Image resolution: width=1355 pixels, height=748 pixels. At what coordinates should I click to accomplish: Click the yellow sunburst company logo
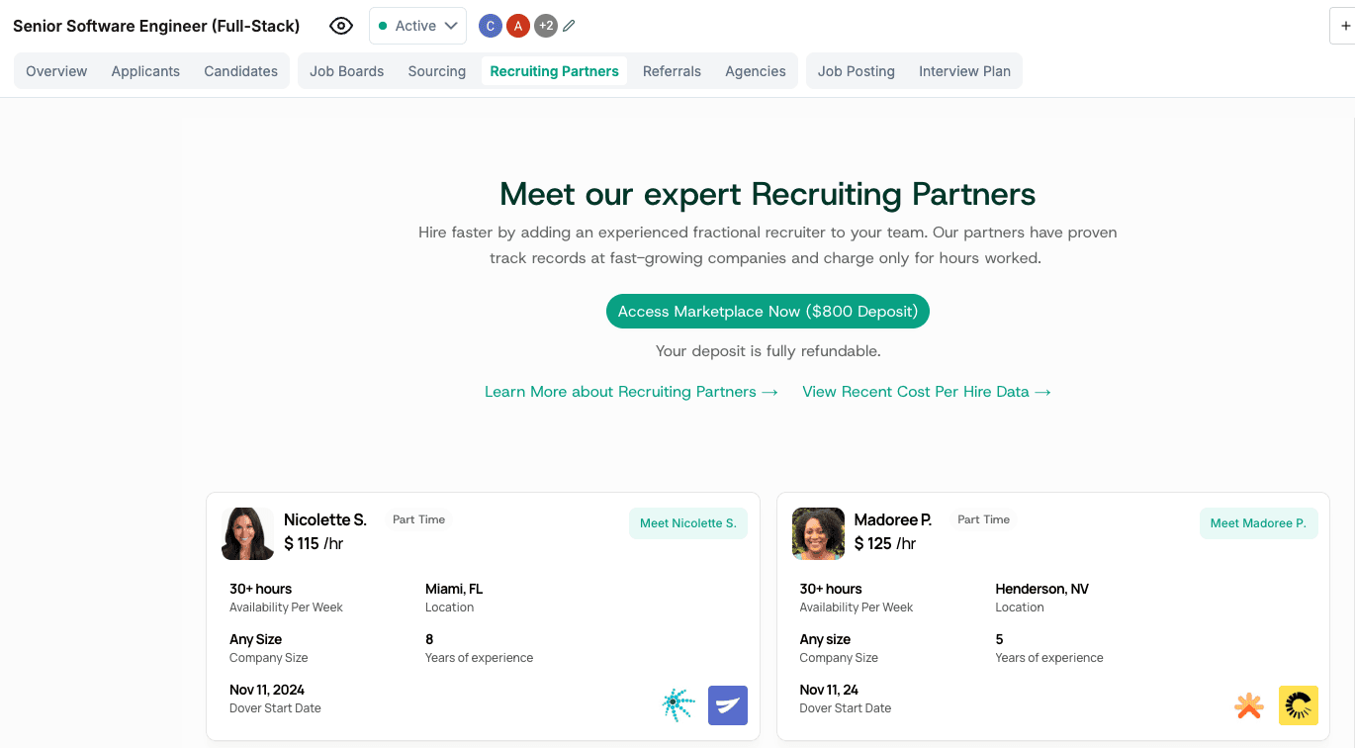point(1298,705)
